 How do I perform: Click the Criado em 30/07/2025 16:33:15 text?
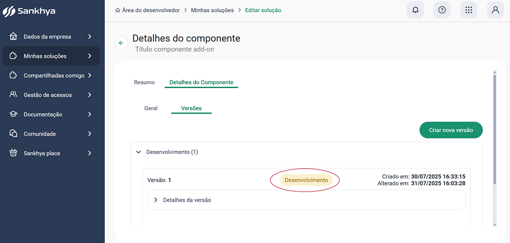click(424, 177)
